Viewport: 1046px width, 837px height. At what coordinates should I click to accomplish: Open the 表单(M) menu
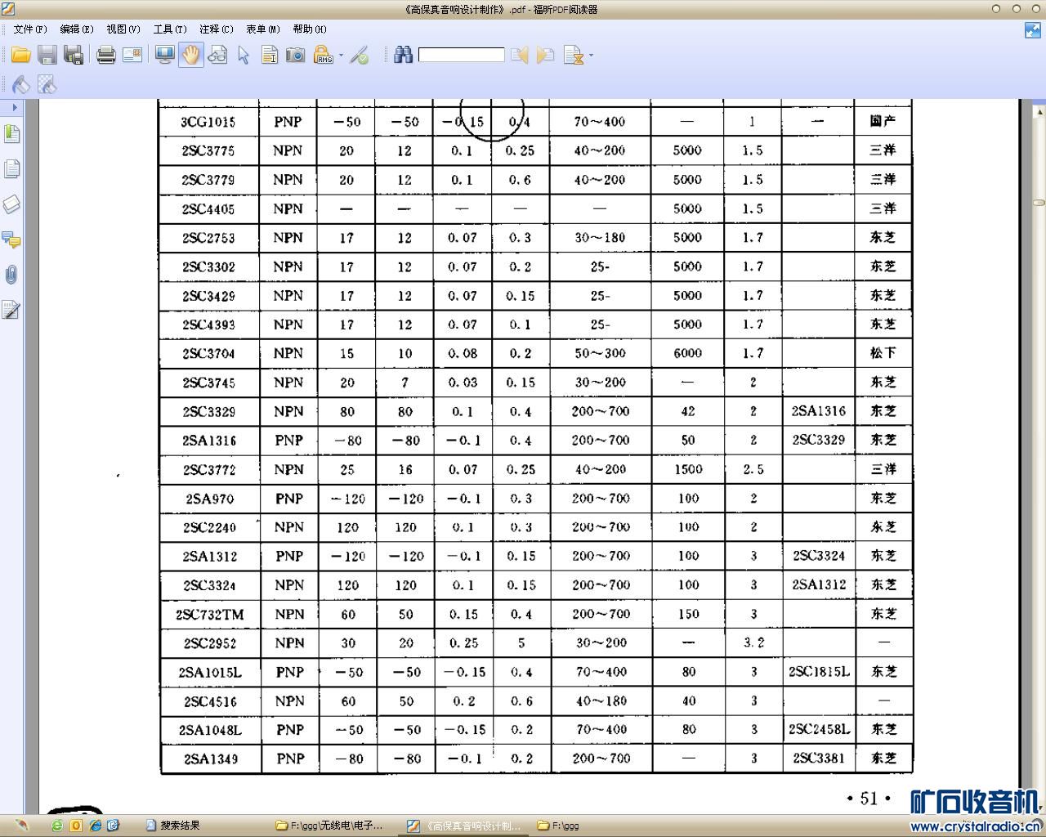pyautogui.click(x=263, y=29)
